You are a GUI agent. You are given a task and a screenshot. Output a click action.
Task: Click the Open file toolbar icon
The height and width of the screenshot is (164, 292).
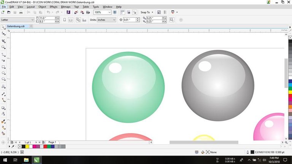click(9, 12)
